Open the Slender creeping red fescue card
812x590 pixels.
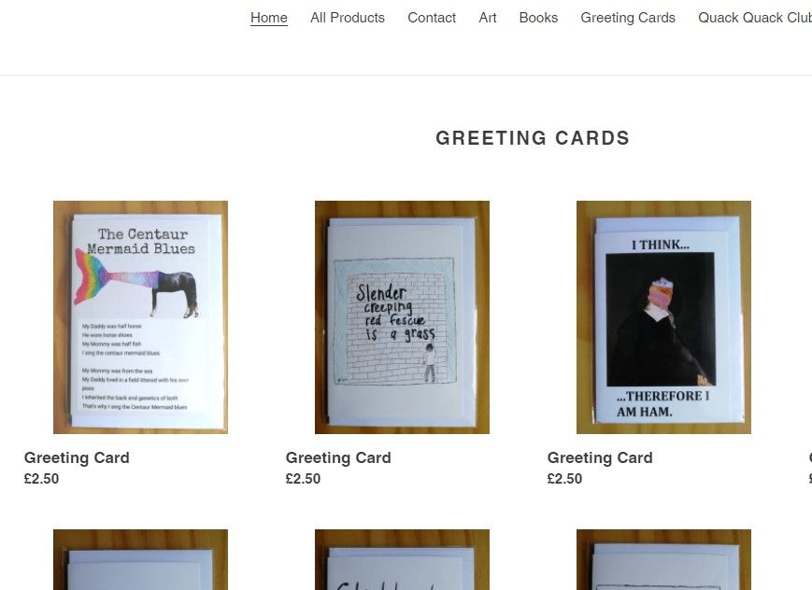[x=402, y=317]
